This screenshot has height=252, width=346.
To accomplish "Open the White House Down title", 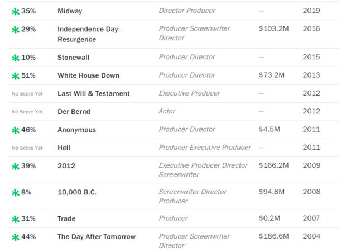I will click(88, 75).
